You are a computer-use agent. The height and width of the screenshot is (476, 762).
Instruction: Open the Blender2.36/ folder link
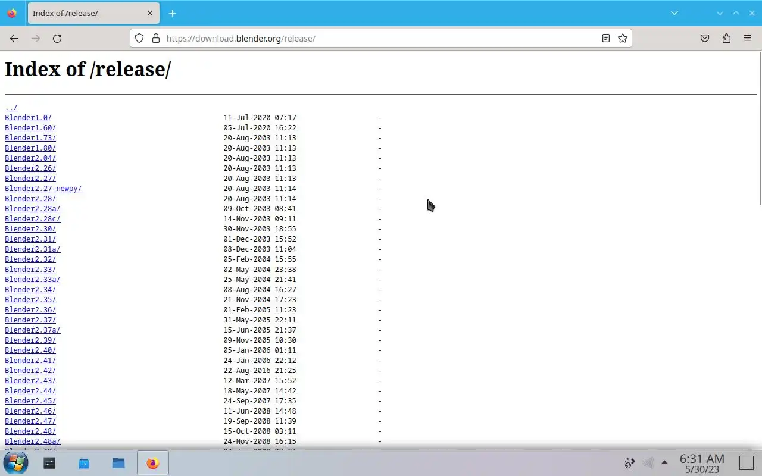[30, 310]
